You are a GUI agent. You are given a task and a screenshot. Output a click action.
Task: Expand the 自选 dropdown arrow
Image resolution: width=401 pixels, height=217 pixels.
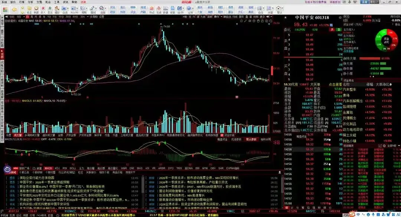click(68, 9)
